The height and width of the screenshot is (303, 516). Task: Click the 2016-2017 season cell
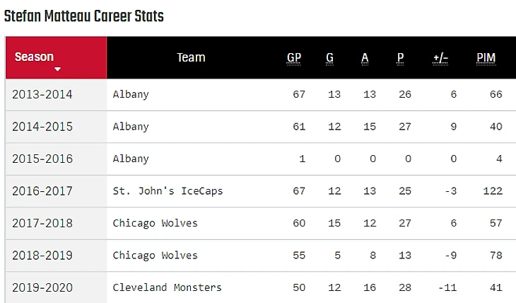point(42,191)
